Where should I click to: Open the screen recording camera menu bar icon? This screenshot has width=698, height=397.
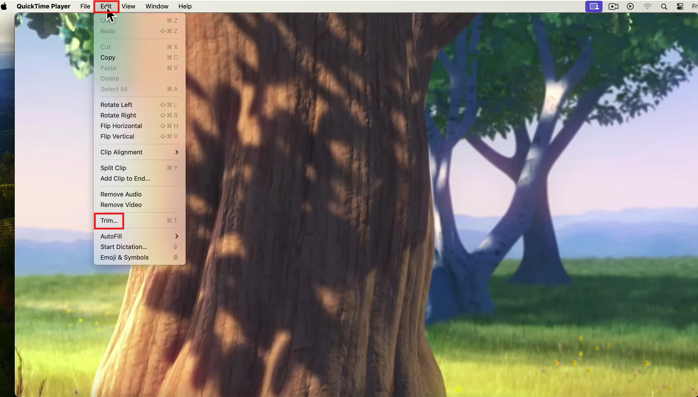pos(613,6)
